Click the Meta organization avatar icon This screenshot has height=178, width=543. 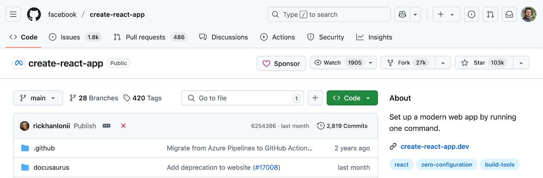click(x=19, y=63)
